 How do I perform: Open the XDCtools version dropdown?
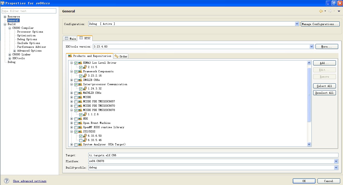click(311, 47)
